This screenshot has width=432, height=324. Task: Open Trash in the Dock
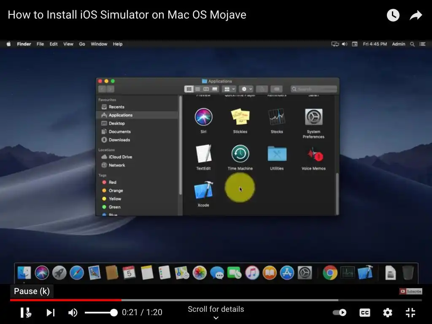coord(408,273)
